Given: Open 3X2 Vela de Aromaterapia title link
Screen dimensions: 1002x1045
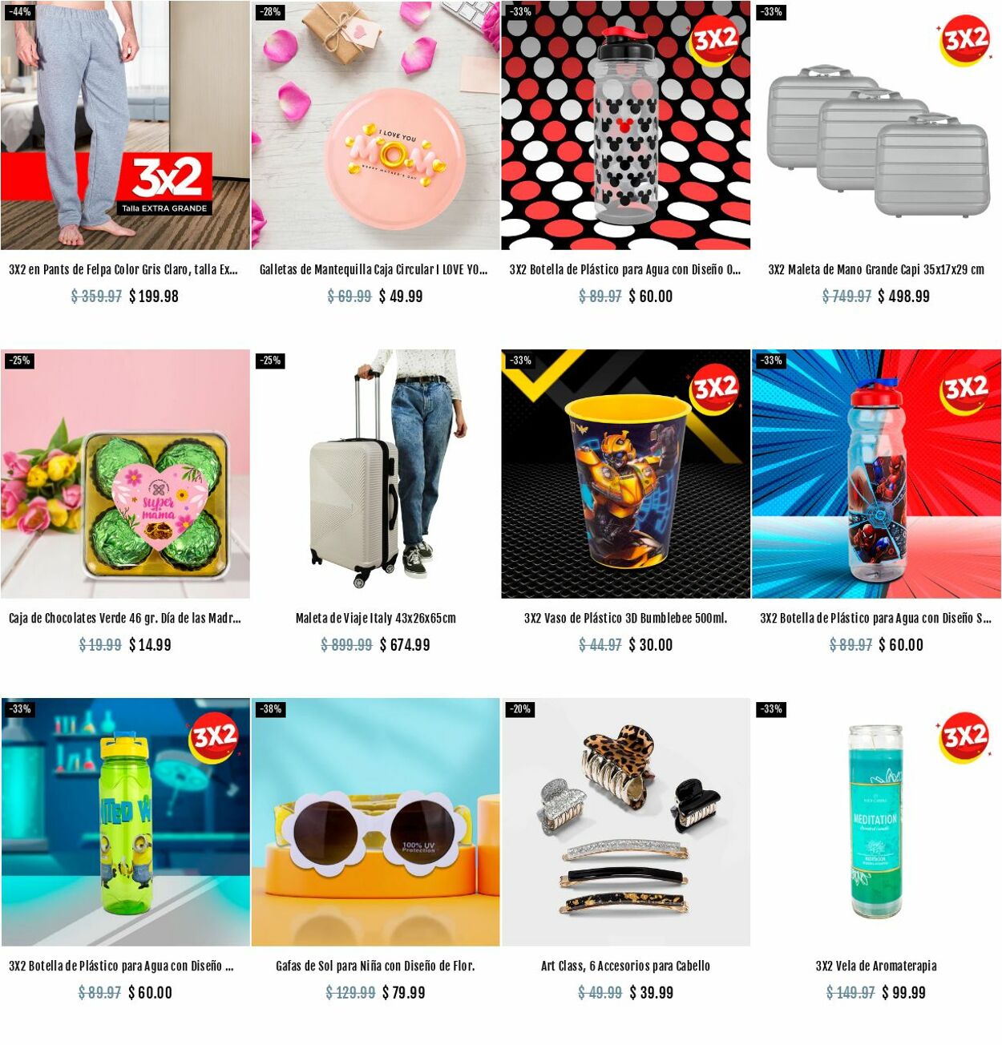Looking at the screenshot, I should (x=876, y=966).
